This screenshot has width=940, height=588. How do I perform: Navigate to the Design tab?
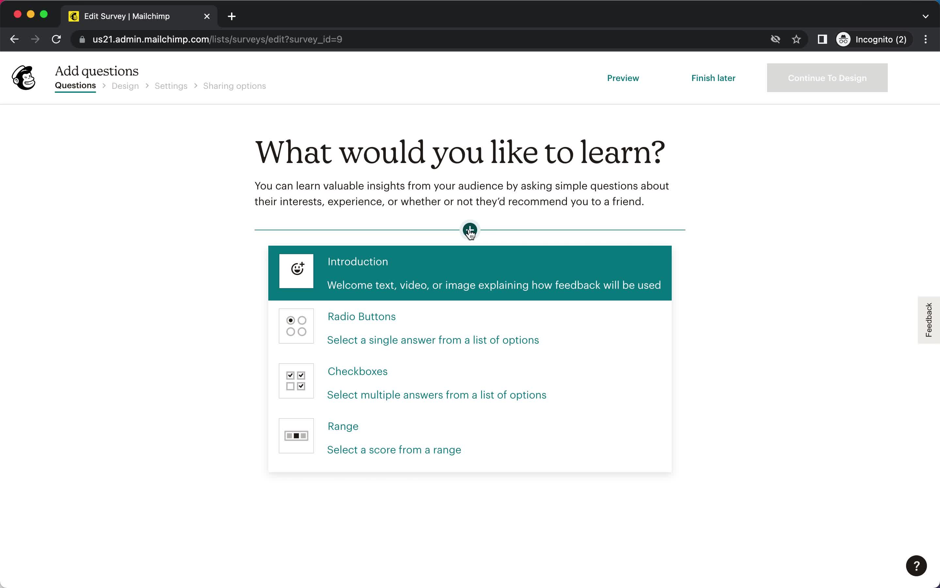pyautogui.click(x=125, y=85)
